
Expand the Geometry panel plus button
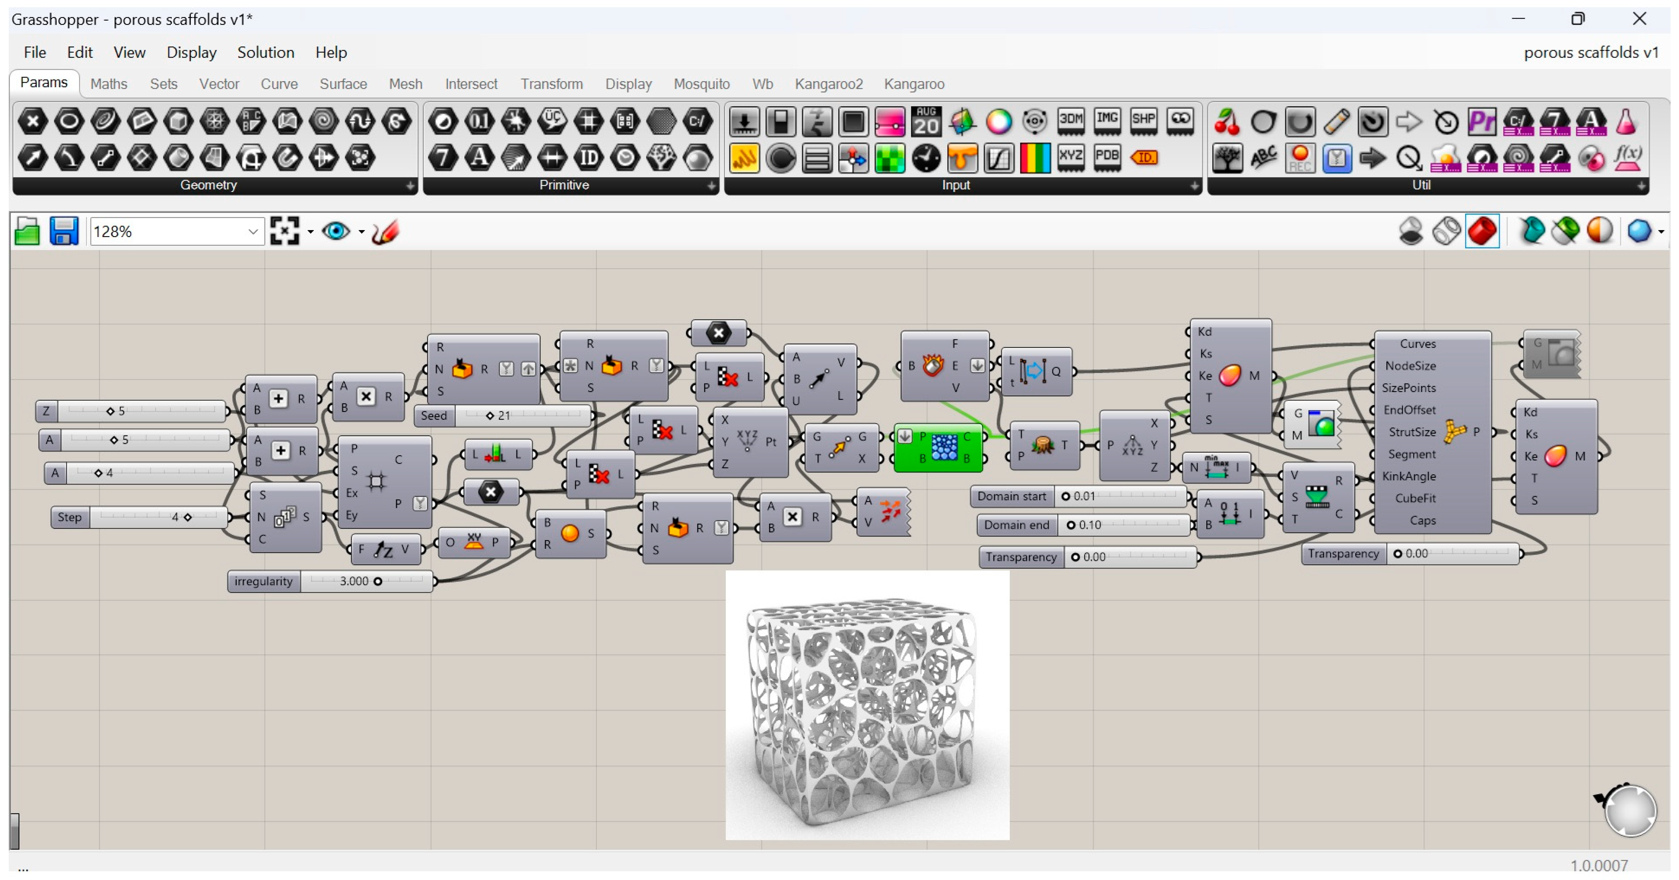pyautogui.click(x=410, y=186)
